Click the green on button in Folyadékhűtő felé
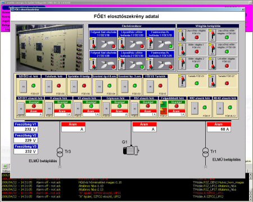The width and height of the screenshot is (253, 202). click(164, 104)
